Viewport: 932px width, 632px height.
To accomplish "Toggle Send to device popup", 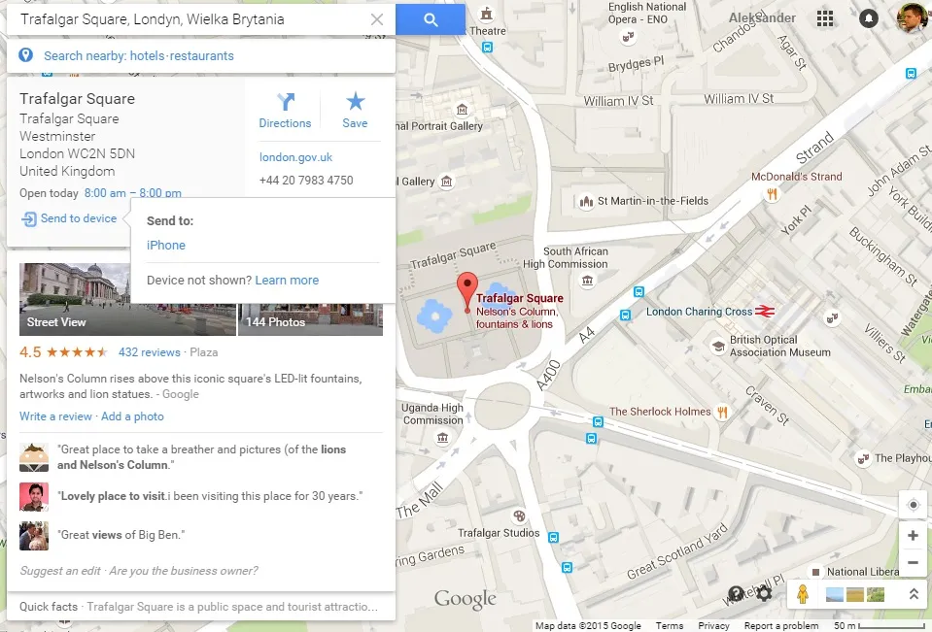I will [x=70, y=218].
